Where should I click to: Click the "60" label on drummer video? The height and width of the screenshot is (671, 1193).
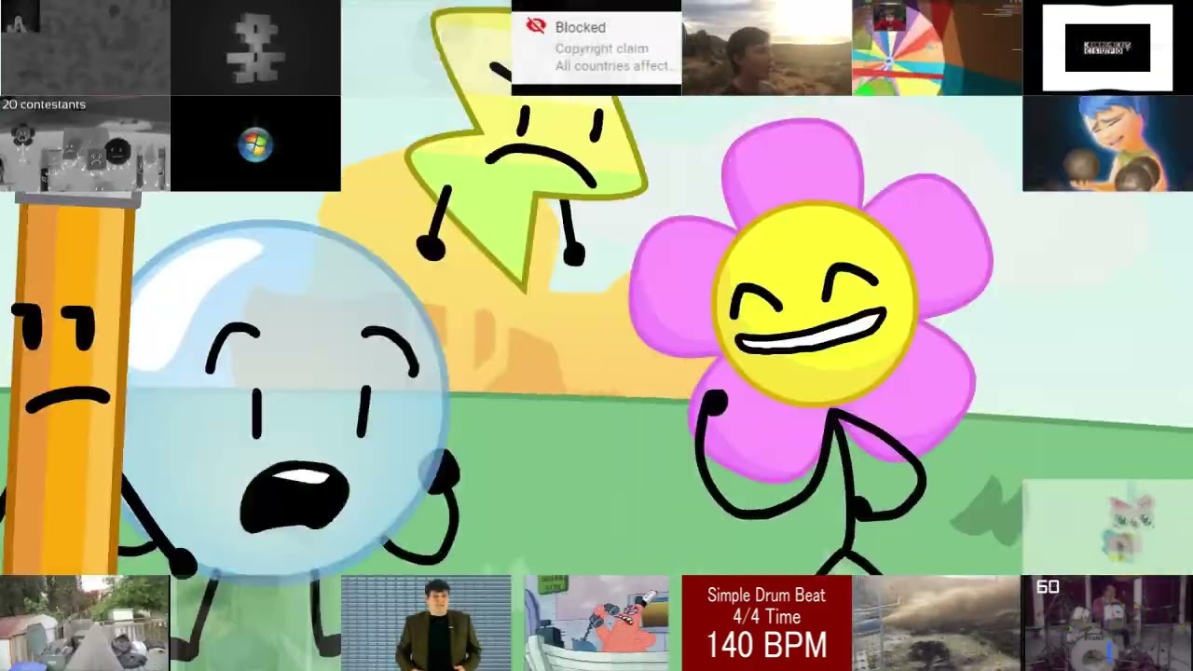1048,587
